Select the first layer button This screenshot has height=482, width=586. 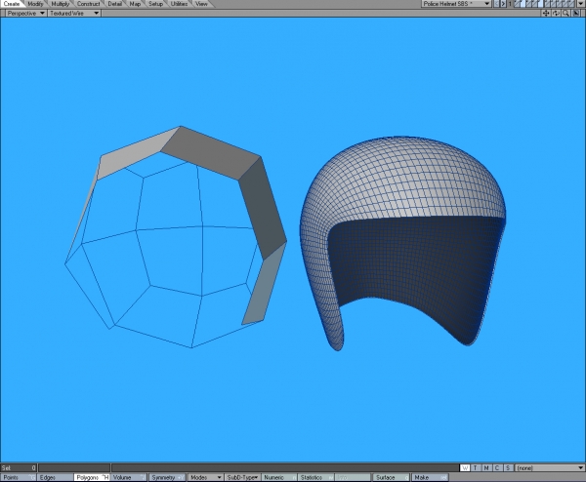[518, 4]
